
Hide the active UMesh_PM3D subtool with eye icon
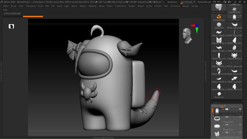[x=240, y=109]
